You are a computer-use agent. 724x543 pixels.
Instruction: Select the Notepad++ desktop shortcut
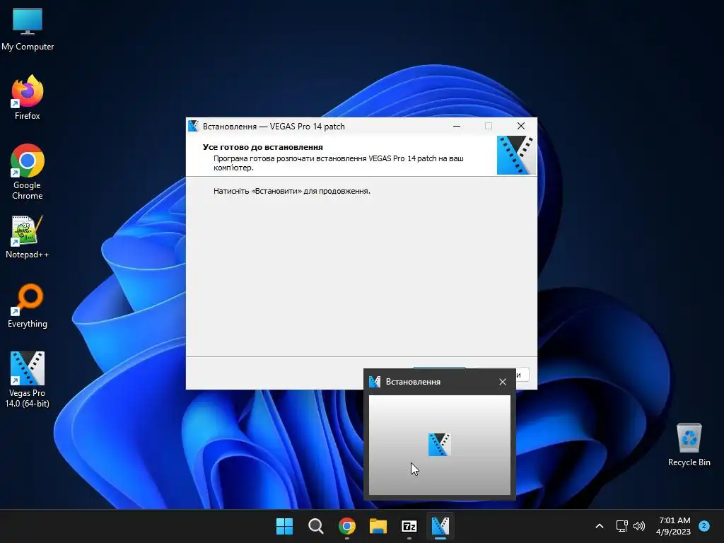pyautogui.click(x=28, y=237)
